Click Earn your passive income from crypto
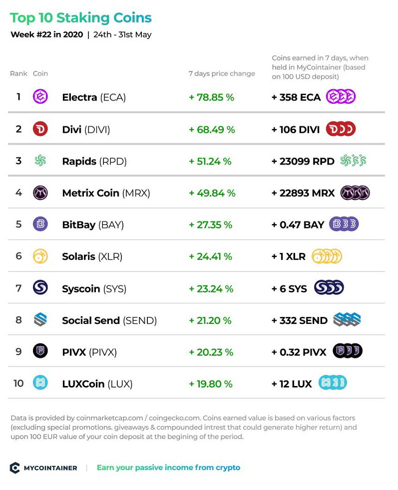The width and height of the screenshot is (398, 490). coord(169,467)
